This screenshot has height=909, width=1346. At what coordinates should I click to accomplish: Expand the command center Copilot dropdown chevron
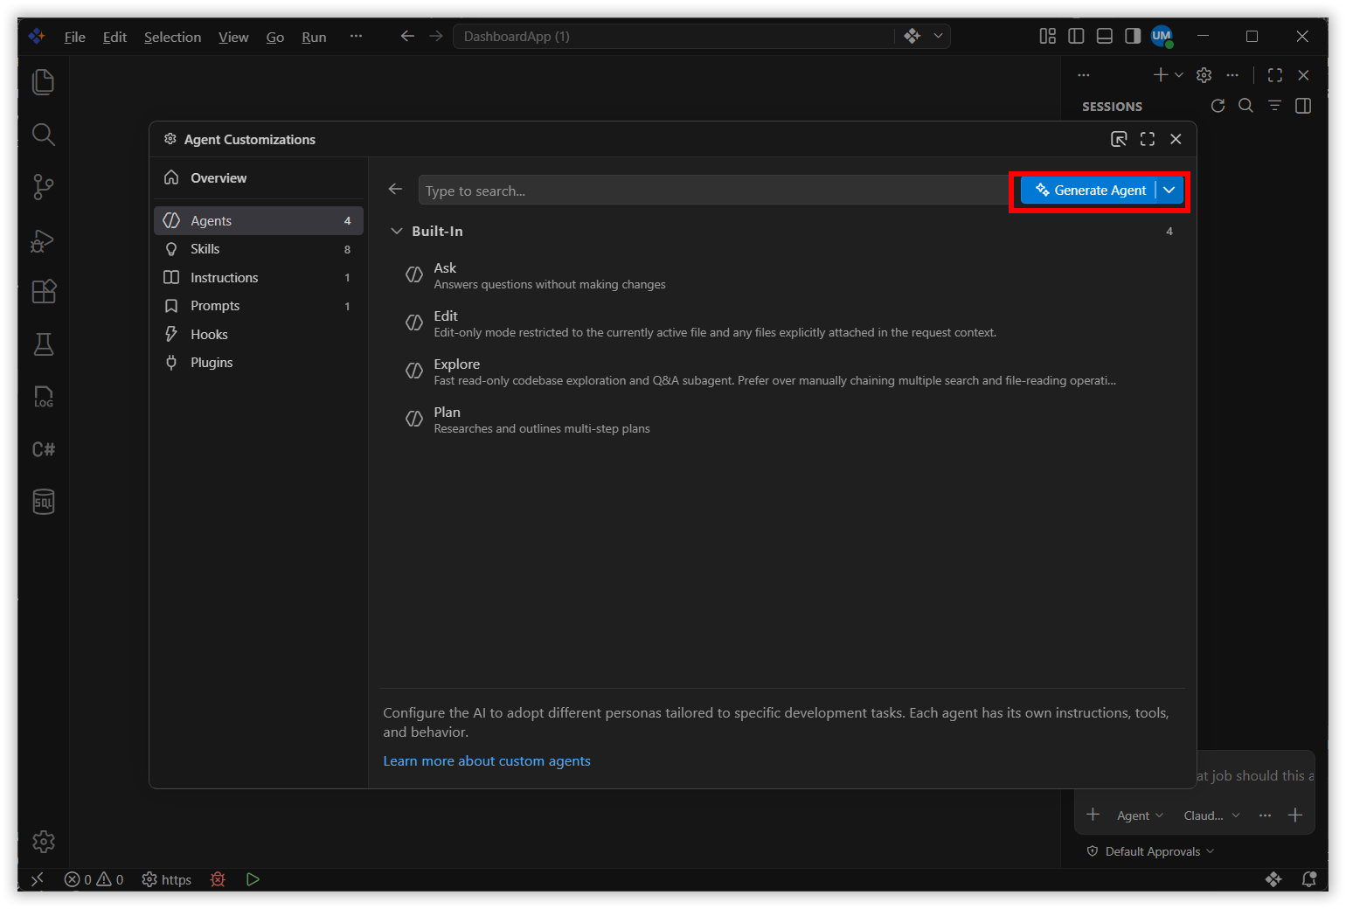click(x=938, y=36)
